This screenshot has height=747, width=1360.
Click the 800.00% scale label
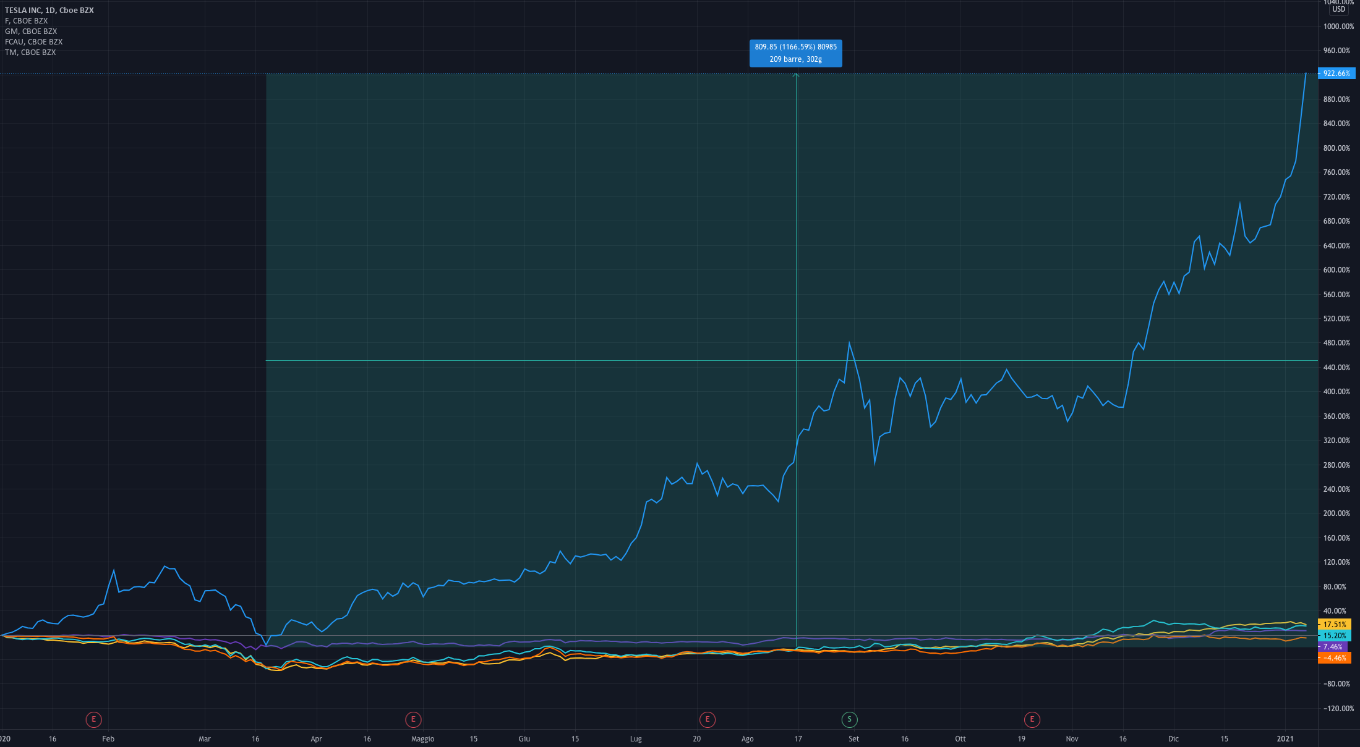1336,148
